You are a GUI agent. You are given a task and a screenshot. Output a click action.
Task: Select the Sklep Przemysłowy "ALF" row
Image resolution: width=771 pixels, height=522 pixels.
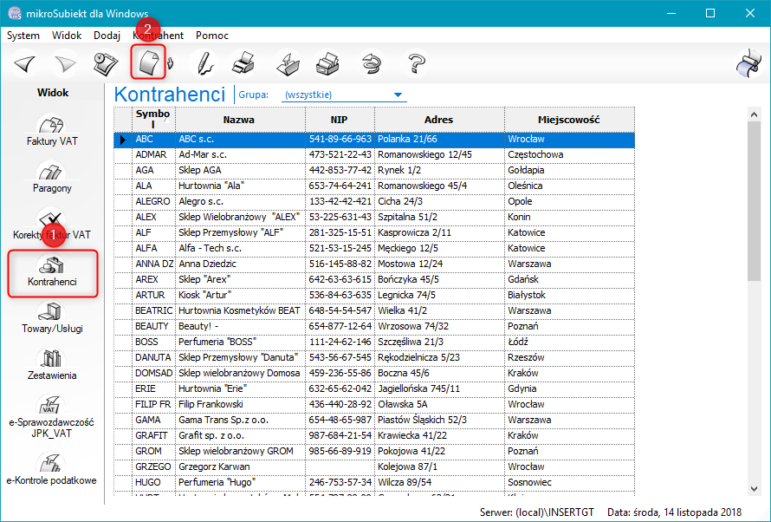374,232
